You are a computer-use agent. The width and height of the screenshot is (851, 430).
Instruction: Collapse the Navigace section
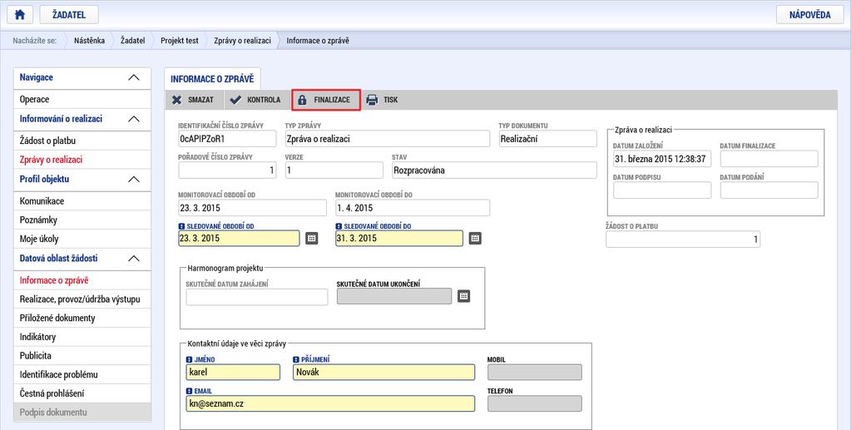click(x=133, y=77)
